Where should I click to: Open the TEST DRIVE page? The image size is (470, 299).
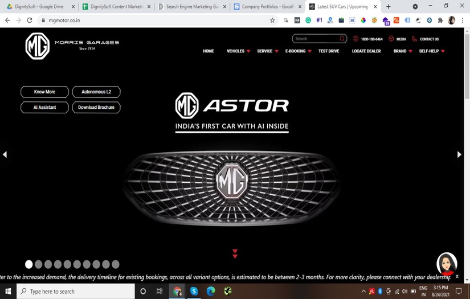(329, 51)
